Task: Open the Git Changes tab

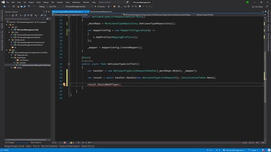Action: (x=10, y=143)
